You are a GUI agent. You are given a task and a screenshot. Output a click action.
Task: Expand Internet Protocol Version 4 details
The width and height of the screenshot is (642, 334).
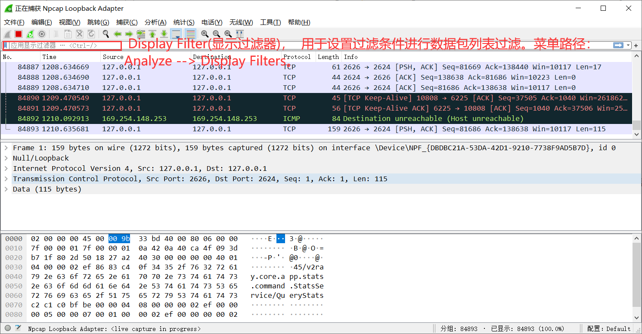click(x=6, y=168)
